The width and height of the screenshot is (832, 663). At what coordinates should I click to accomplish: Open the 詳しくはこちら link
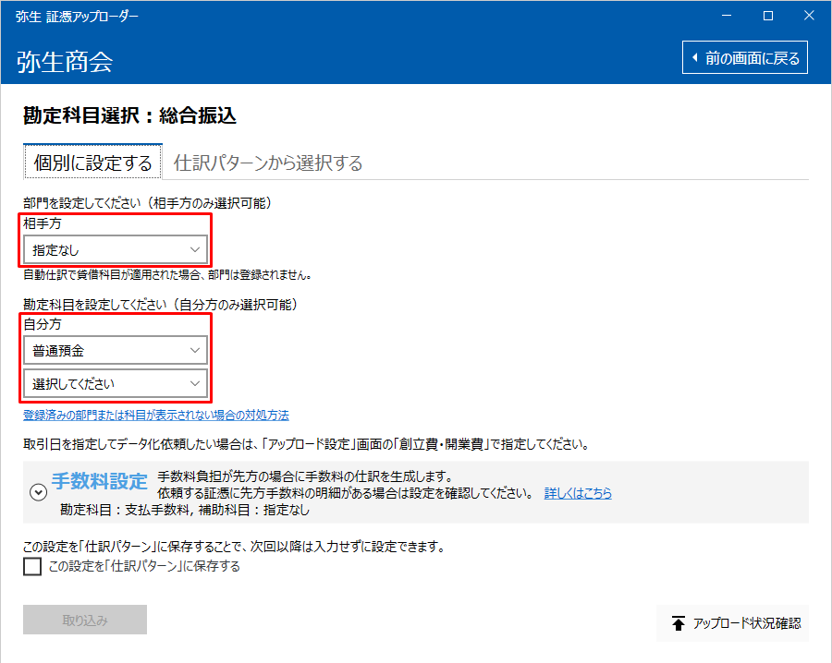tap(578, 493)
